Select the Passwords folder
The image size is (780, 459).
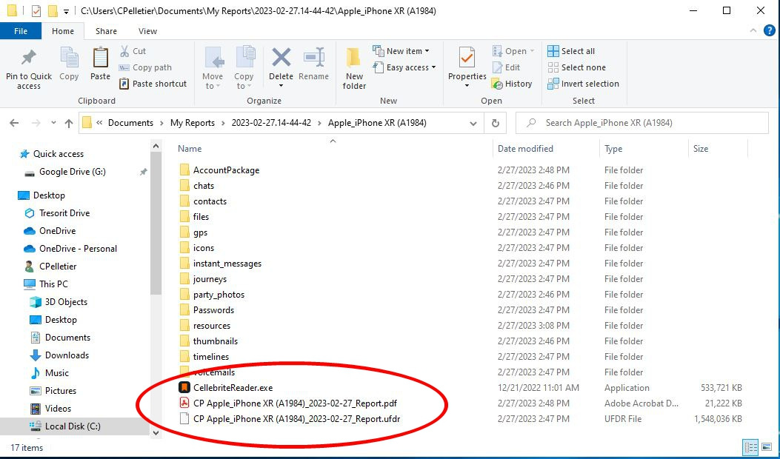coord(213,309)
